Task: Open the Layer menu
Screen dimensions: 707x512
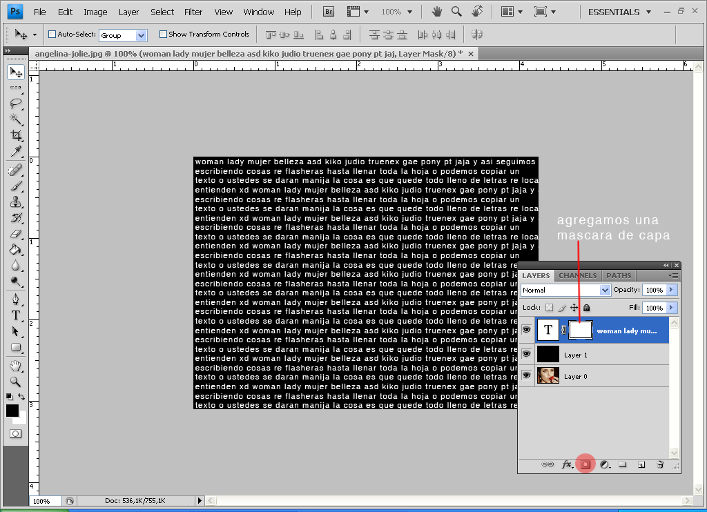Action: tap(128, 12)
